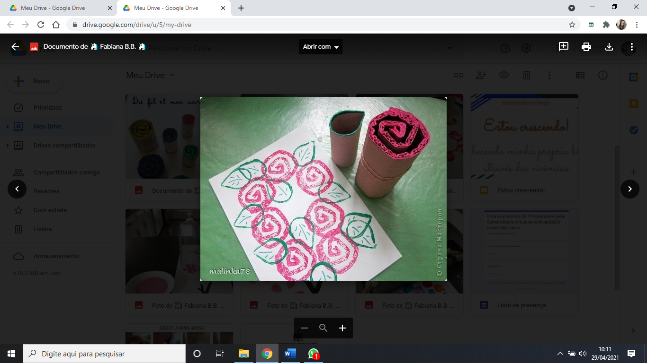Click the get link icon in Drive toolbar

pos(458,75)
